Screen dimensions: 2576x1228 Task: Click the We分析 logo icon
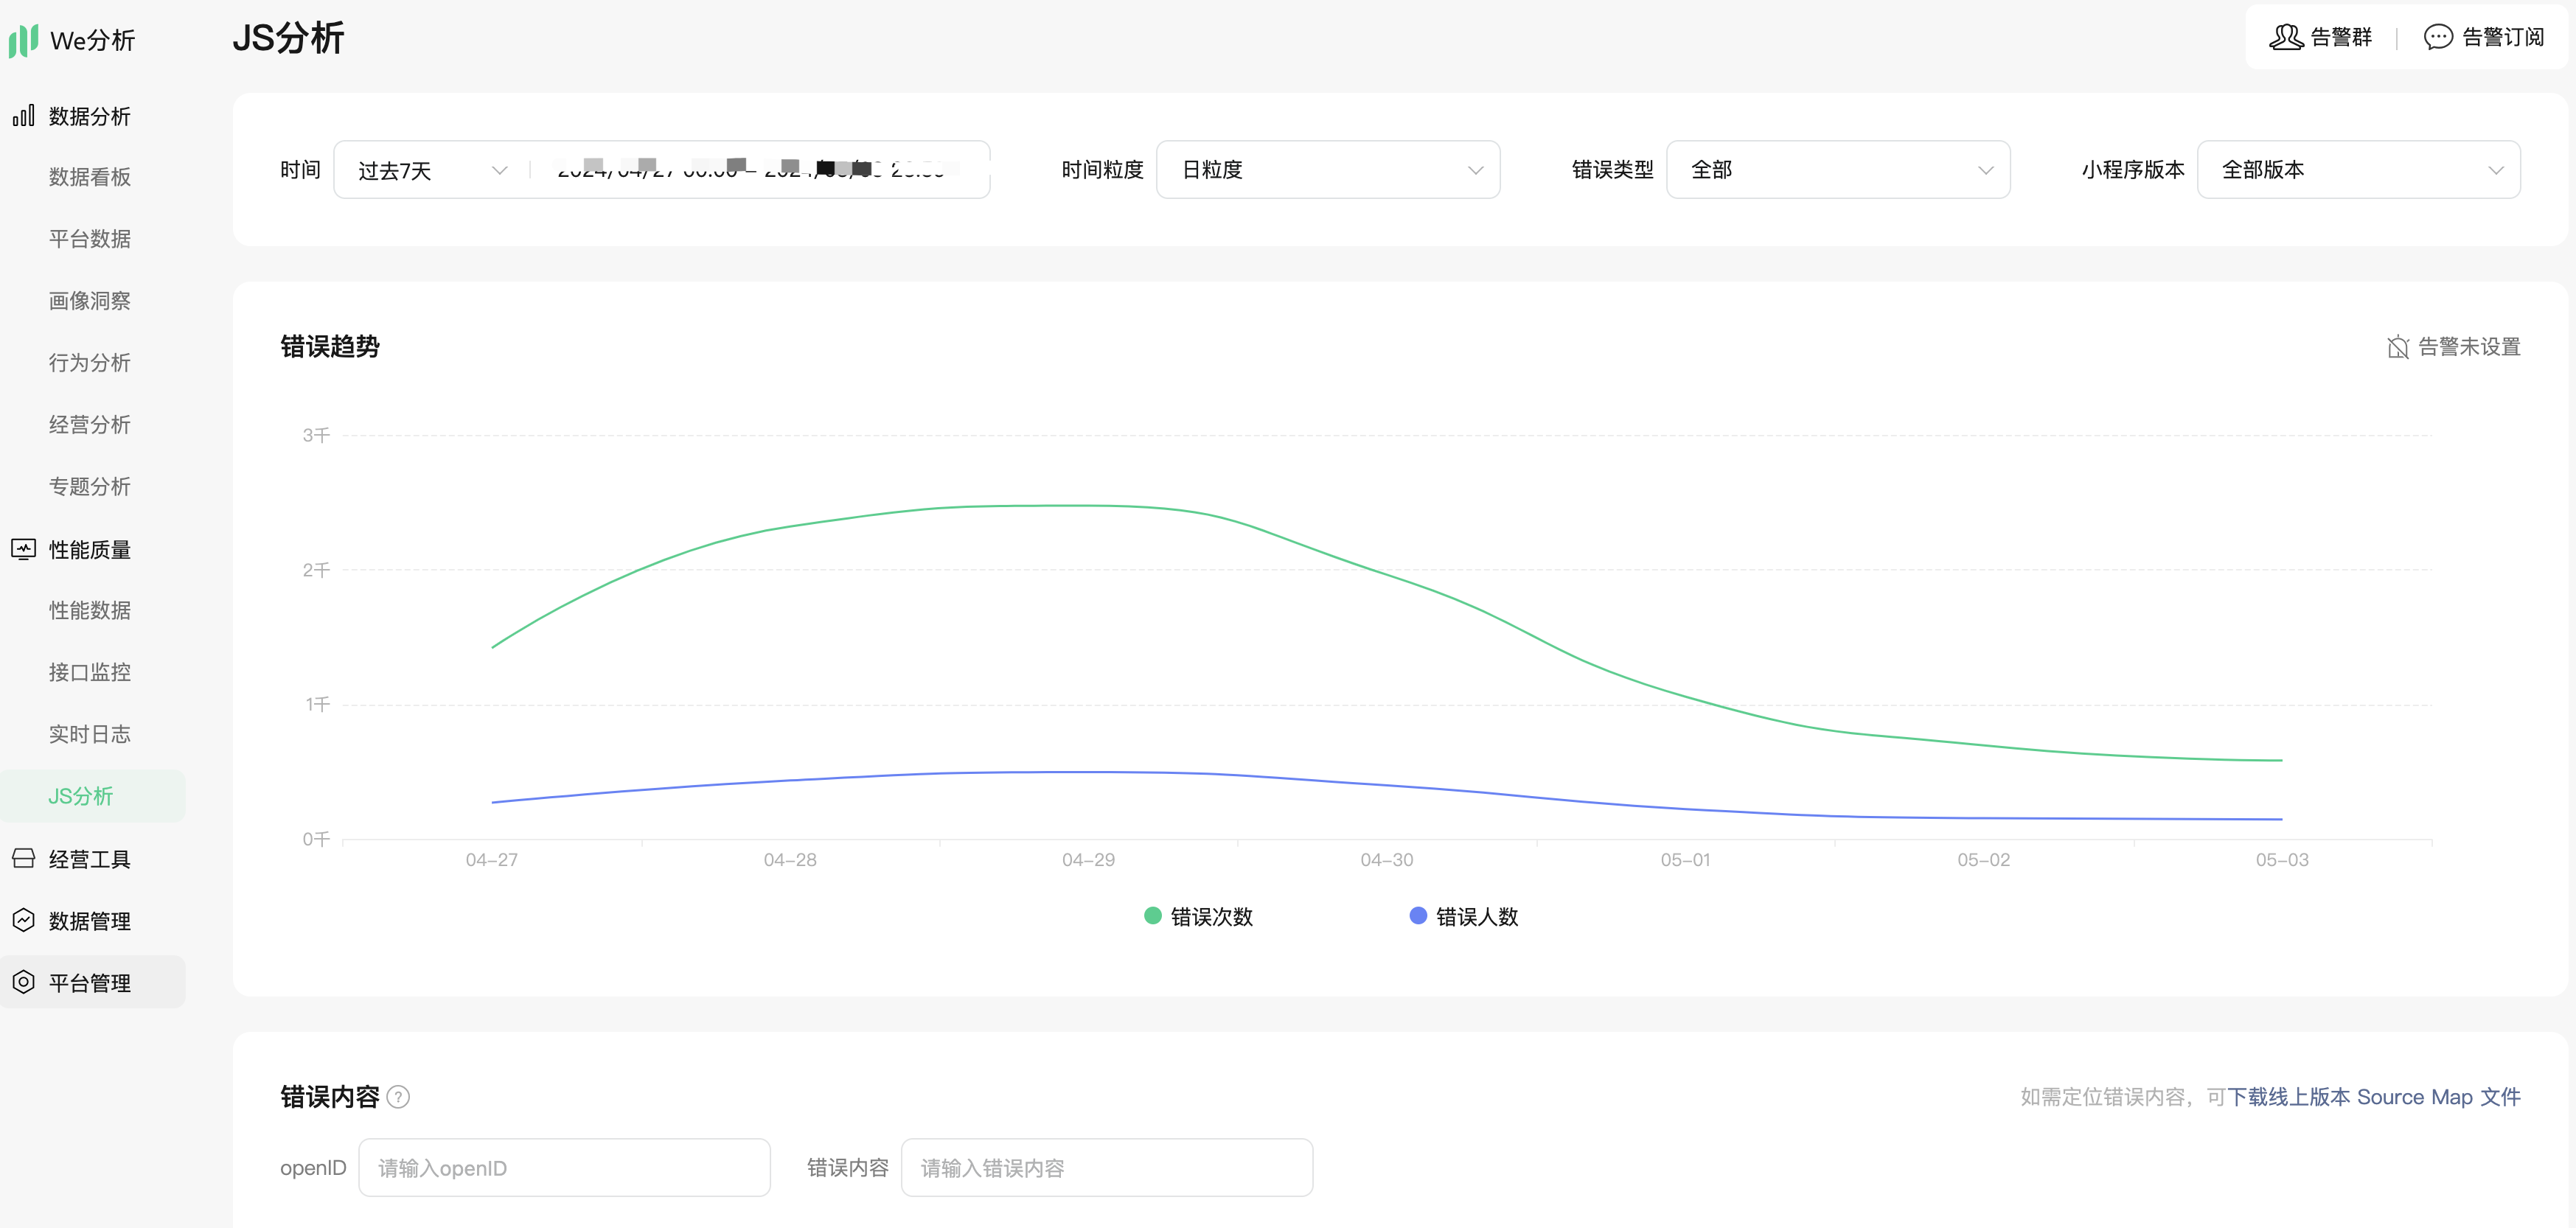pyautogui.click(x=23, y=40)
